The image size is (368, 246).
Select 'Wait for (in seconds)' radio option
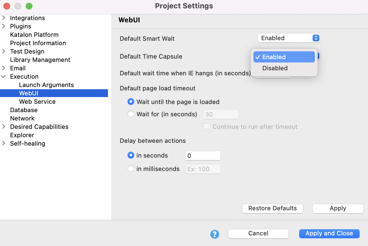(131, 114)
